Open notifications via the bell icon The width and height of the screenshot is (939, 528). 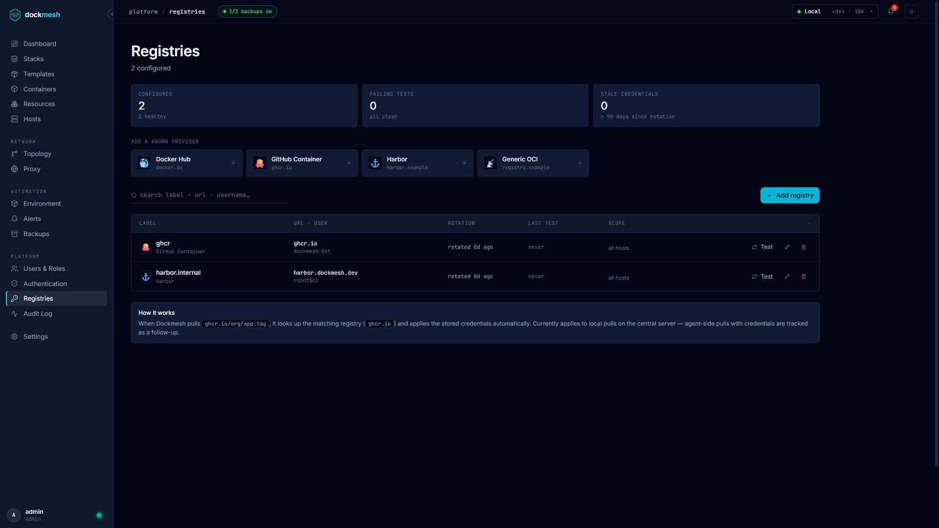pyautogui.click(x=891, y=12)
